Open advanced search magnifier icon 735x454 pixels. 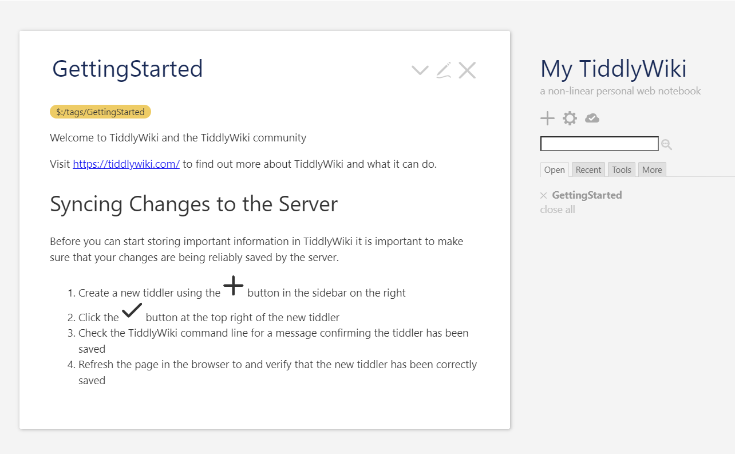[x=666, y=145]
